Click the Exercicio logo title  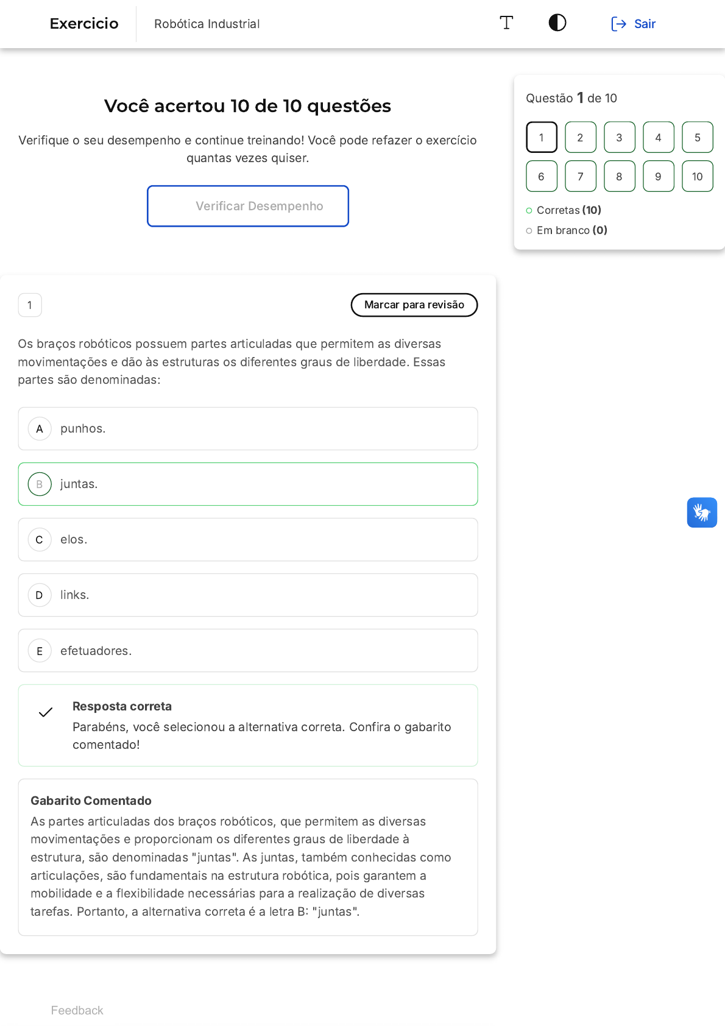point(84,24)
